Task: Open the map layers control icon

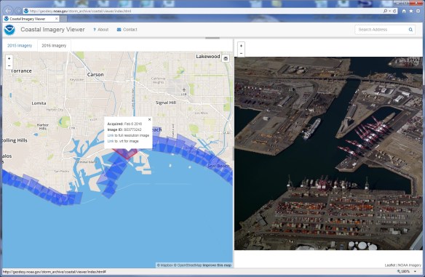Action: coord(226,58)
